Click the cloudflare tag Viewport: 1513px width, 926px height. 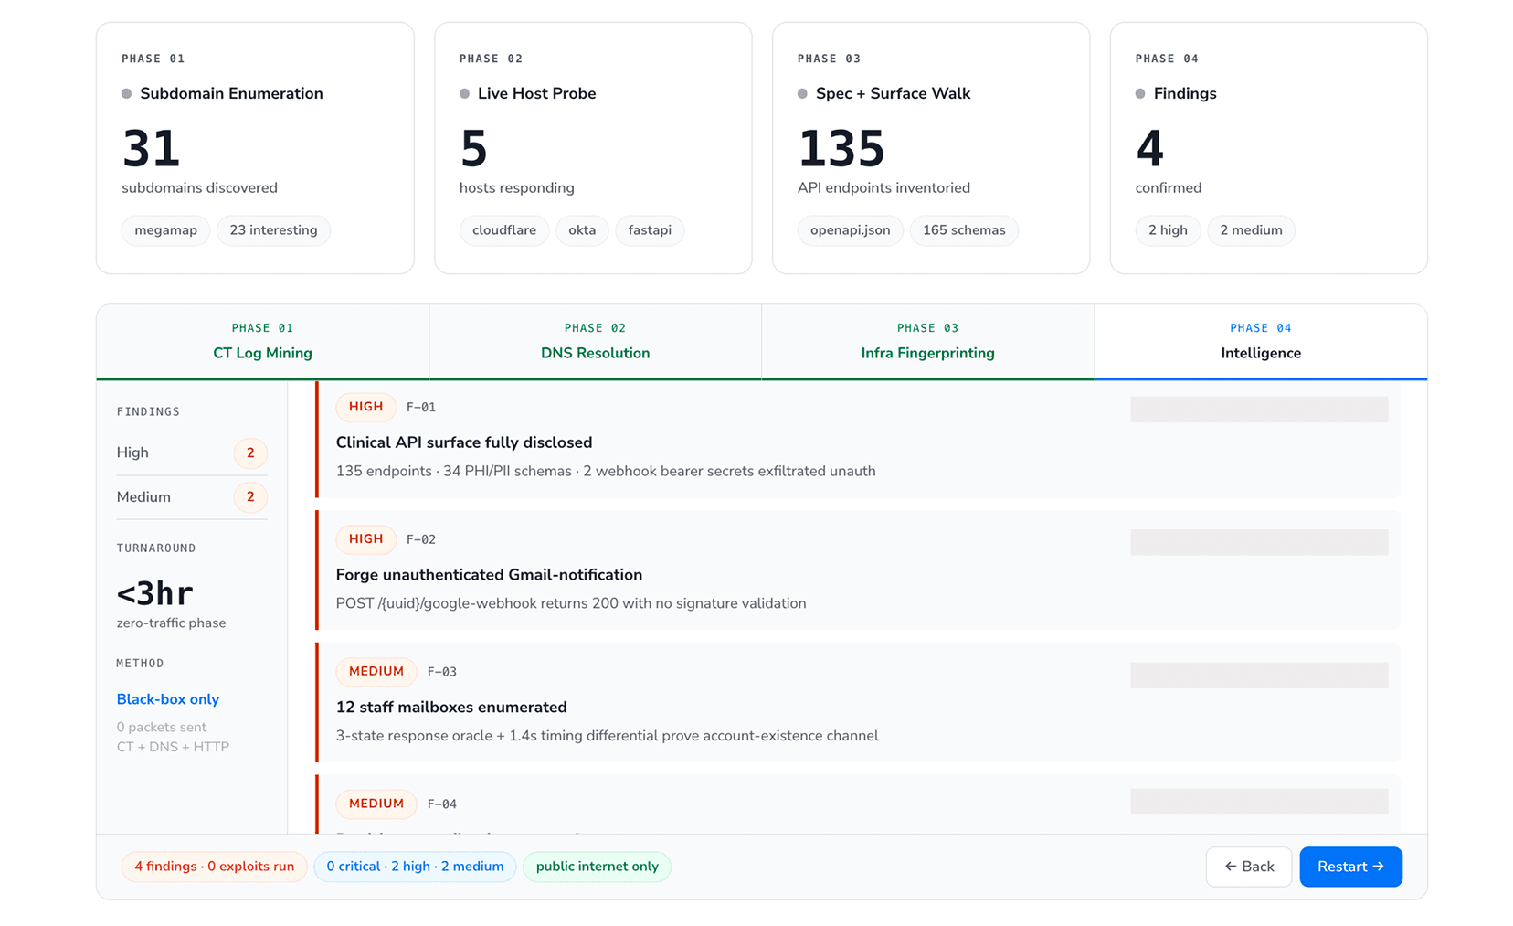point(504,230)
